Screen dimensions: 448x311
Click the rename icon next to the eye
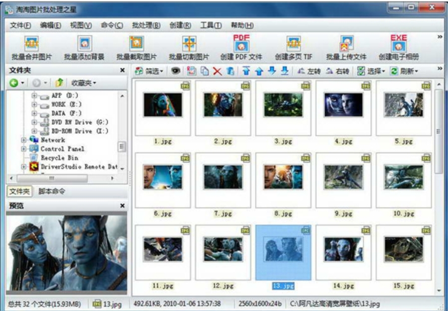(191, 71)
